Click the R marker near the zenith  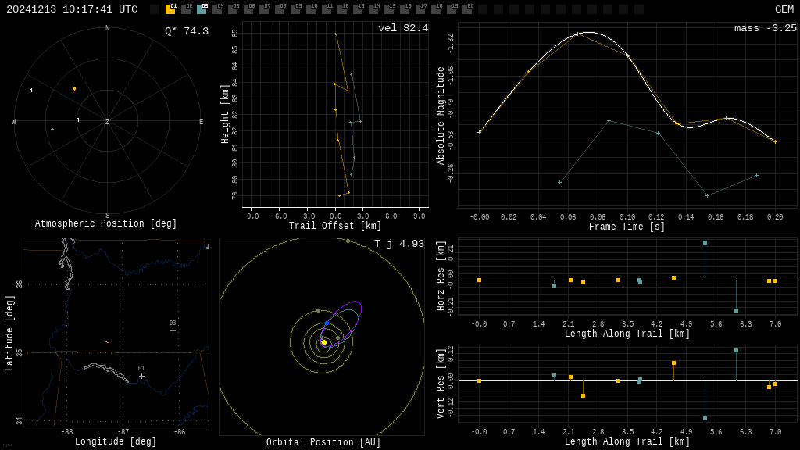(x=77, y=120)
